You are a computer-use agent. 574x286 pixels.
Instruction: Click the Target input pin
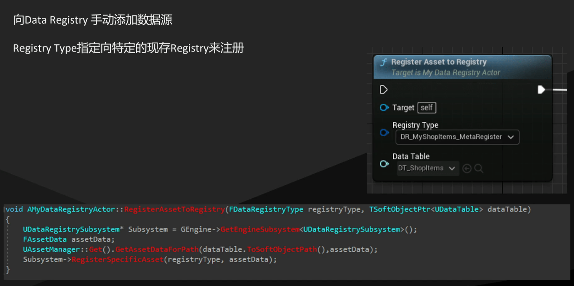pos(384,108)
